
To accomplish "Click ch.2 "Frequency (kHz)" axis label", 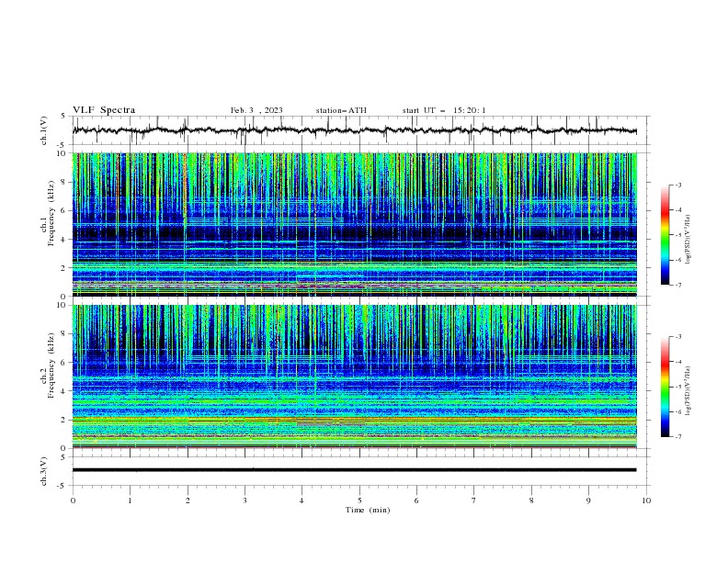I will 51,365.
